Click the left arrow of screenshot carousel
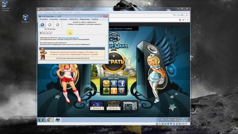The height and width of the screenshot is (134, 238). [x=87, y=105]
